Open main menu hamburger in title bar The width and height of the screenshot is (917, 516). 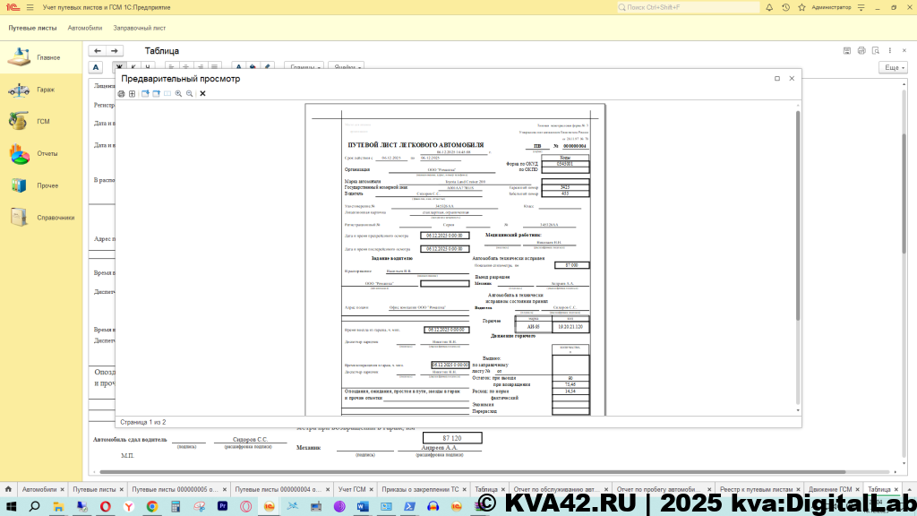(30, 7)
